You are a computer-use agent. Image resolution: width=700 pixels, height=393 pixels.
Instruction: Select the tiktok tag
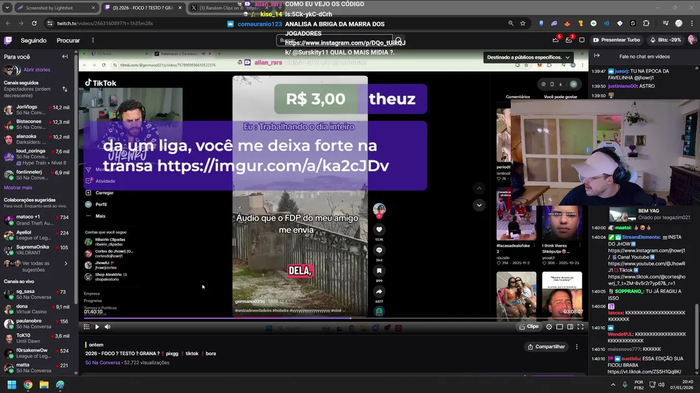point(192,354)
